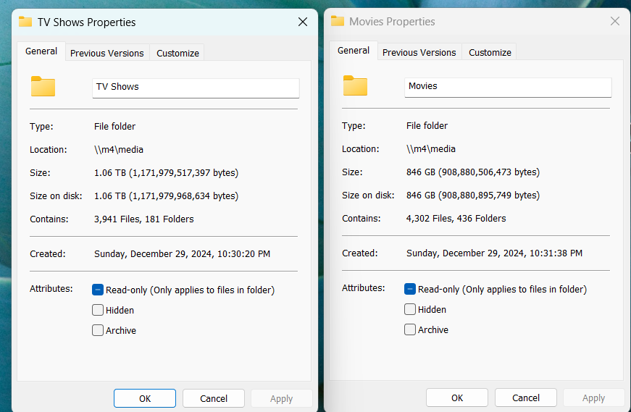Click the TV Shows folder name field
The width and height of the screenshot is (631, 412).
[196, 88]
